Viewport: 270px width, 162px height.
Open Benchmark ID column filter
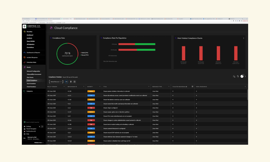click(x=84, y=87)
